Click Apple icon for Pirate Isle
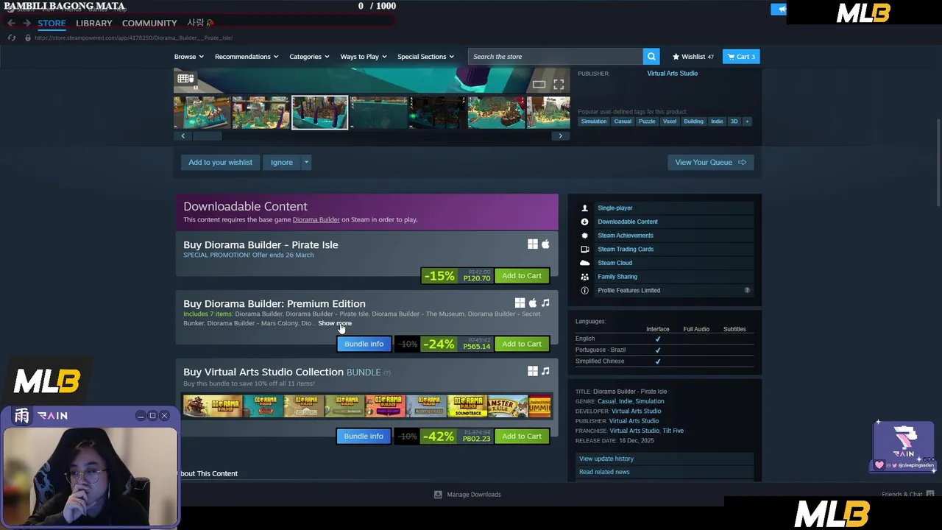 545,244
